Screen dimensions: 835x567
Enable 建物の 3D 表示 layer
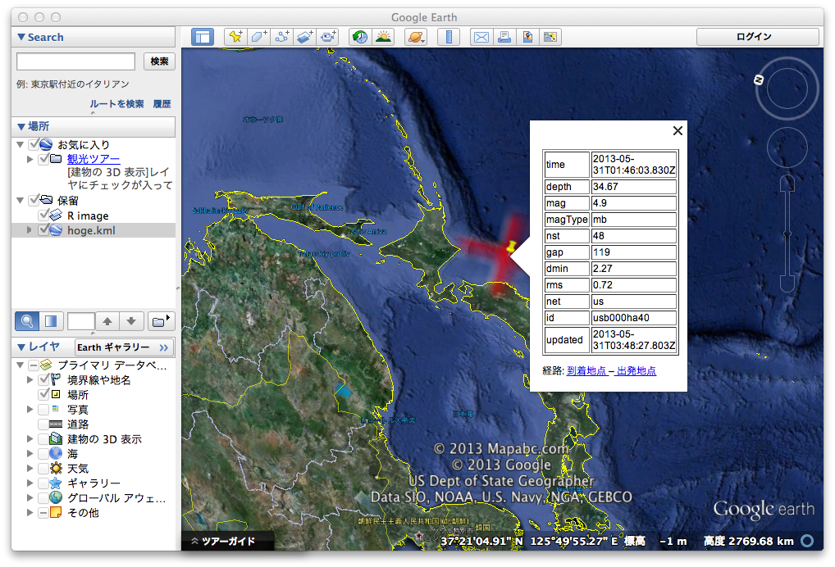pos(43,439)
